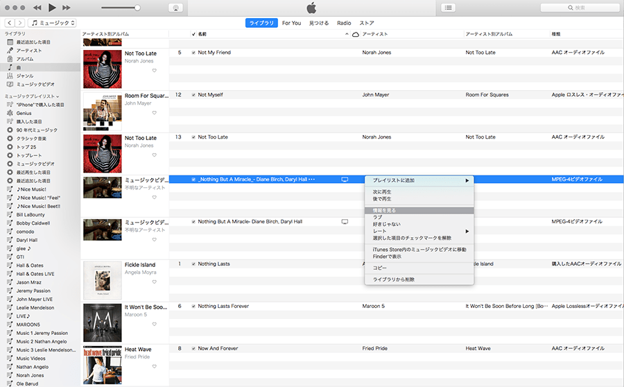Click video monitor icon on highlighted Nothing But A Miracle row

[x=345, y=180]
